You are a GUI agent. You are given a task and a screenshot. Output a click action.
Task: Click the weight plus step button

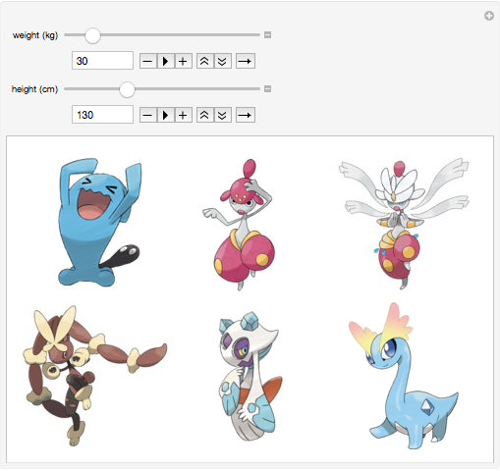tap(183, 61)
